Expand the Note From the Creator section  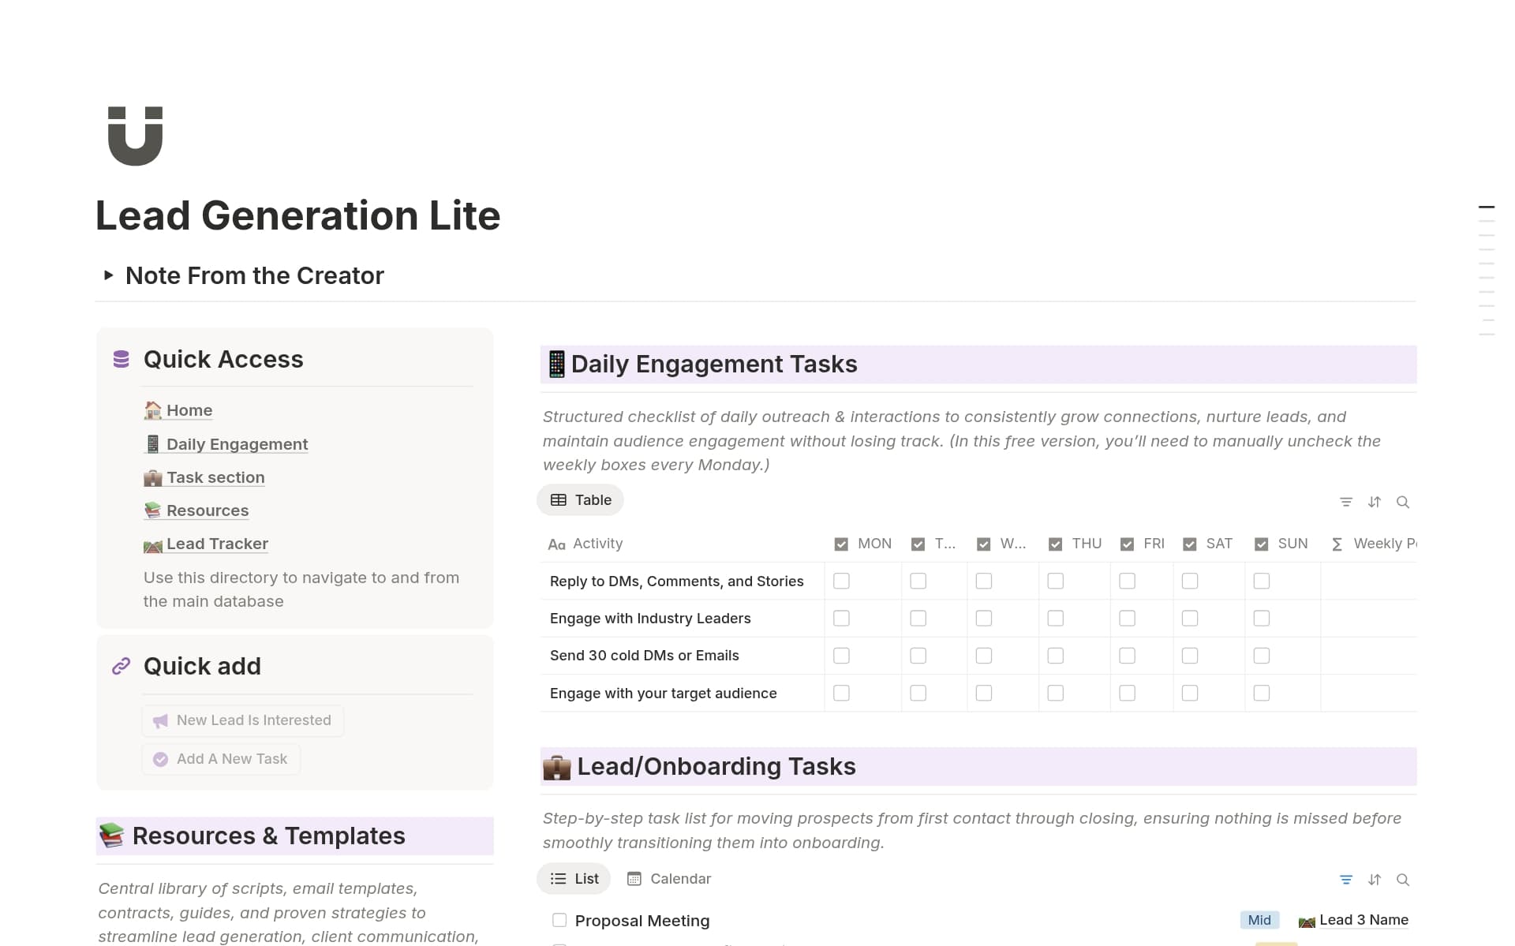pos(109,275)
